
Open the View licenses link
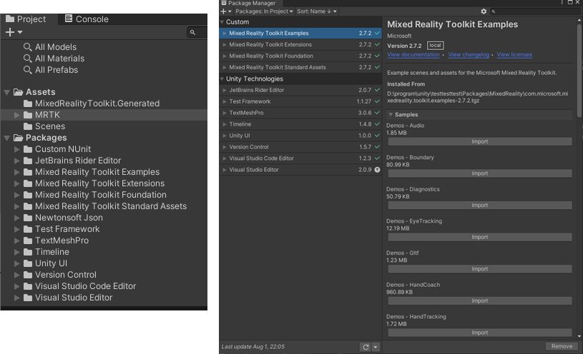[514, 54]
